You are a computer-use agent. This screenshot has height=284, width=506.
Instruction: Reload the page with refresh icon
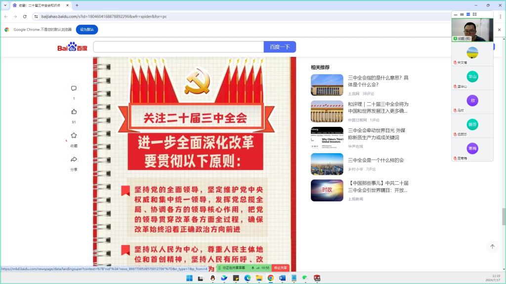click(25, 16)
